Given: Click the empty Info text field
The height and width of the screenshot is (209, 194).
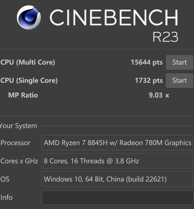Looking at the screenshot, I should (x=117, y=198).
